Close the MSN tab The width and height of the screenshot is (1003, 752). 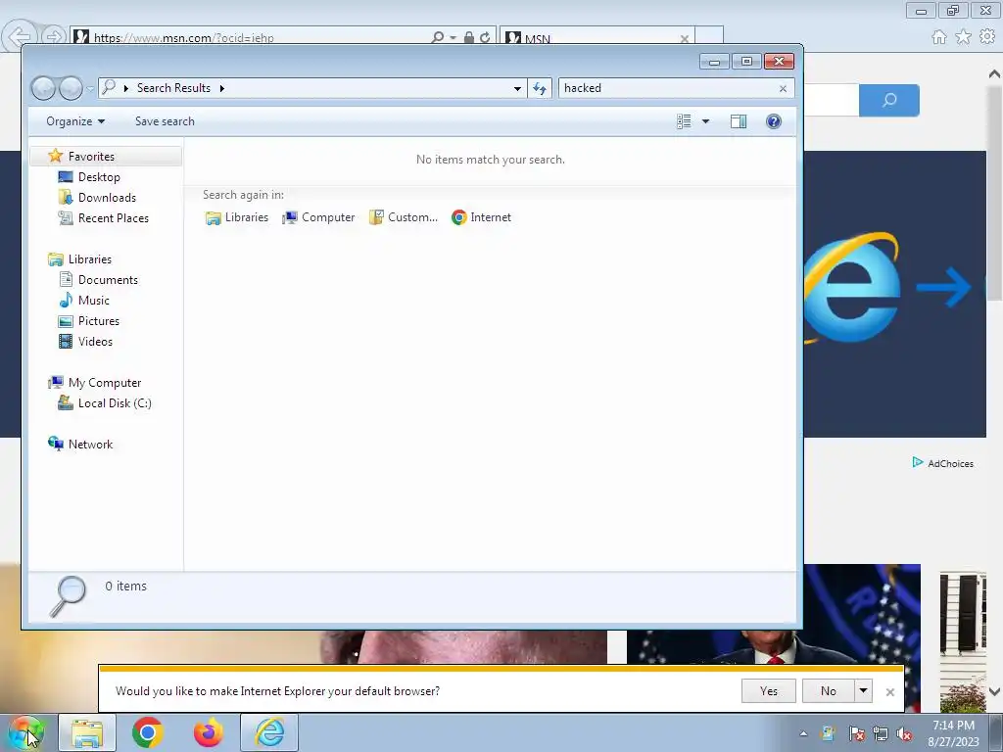click(x=685, y=39)
